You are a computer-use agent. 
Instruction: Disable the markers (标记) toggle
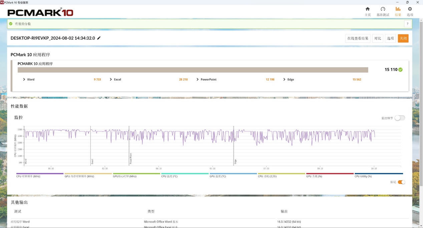click(x=402, y=182)
